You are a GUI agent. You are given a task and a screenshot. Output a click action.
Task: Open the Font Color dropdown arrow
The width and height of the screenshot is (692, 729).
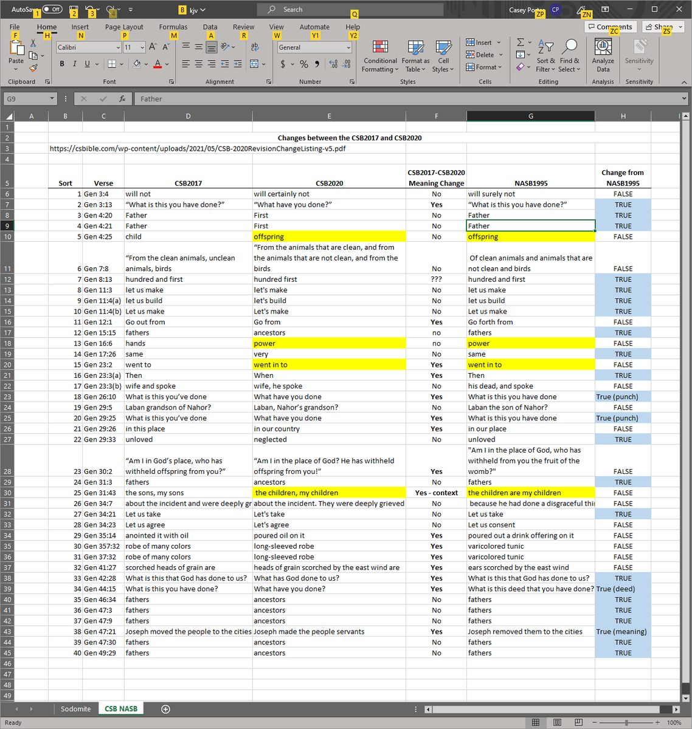(167, 64)
